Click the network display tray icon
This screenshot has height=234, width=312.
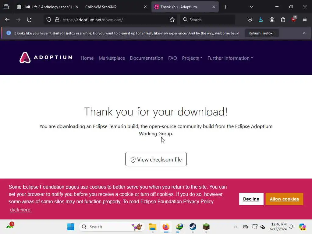pos(255,227)
